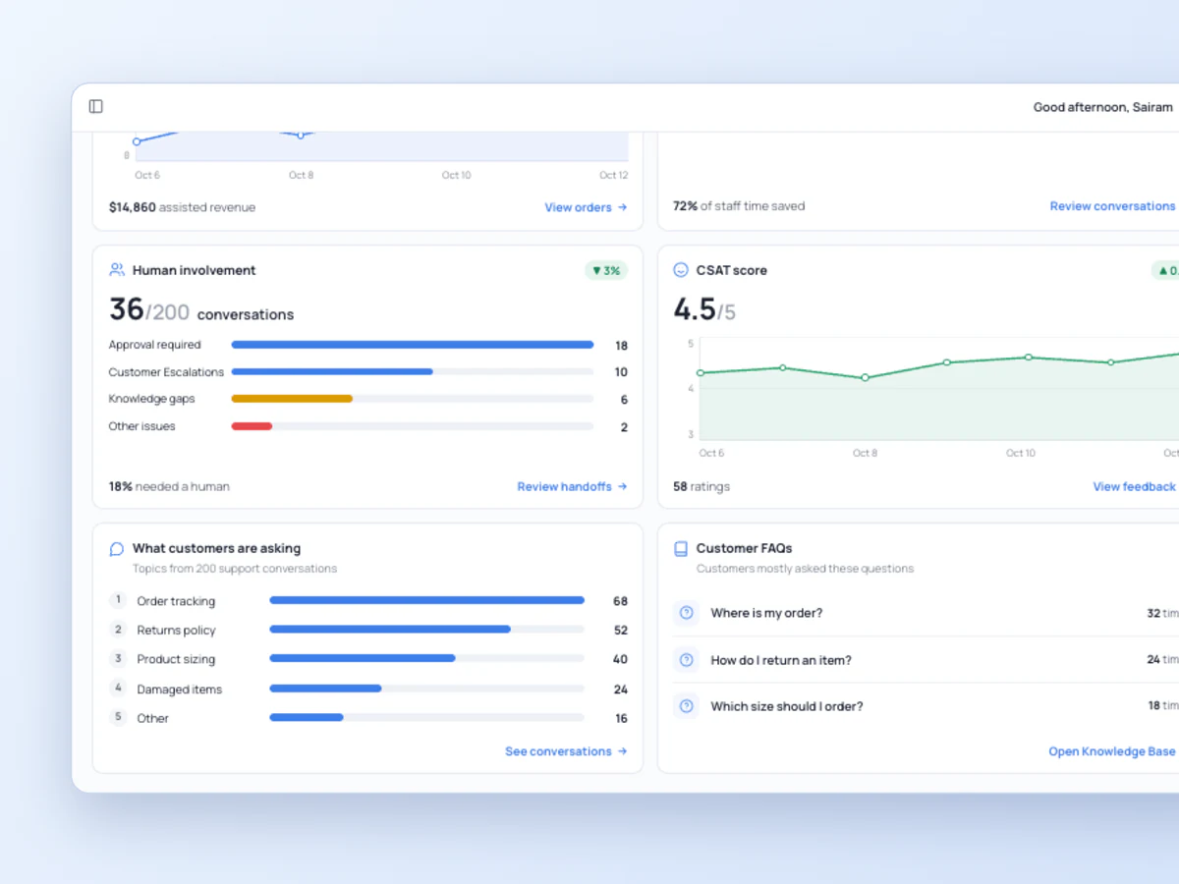Click the What customers are asking heading

point(216,549)
